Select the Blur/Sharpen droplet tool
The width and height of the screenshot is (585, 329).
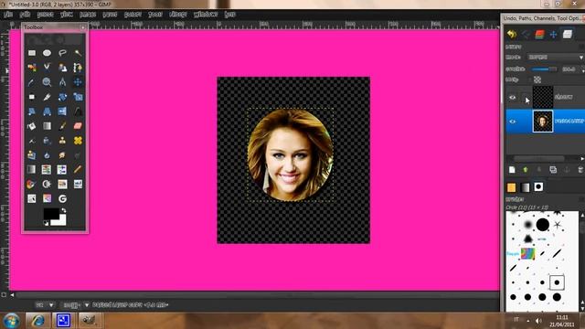[x=47, y=154]
